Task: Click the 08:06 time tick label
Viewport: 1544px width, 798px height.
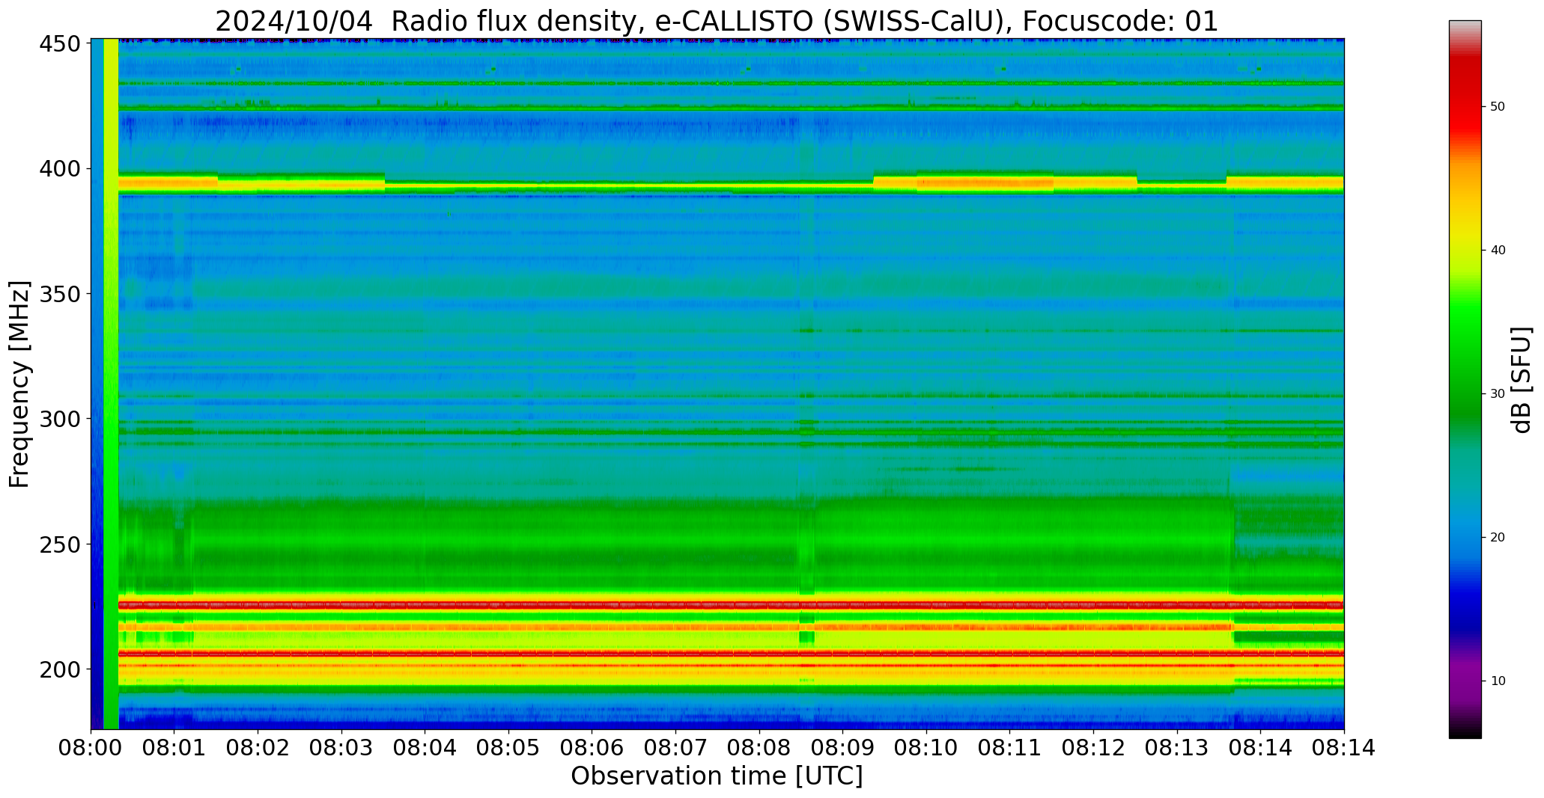Action: pos(592,748)
